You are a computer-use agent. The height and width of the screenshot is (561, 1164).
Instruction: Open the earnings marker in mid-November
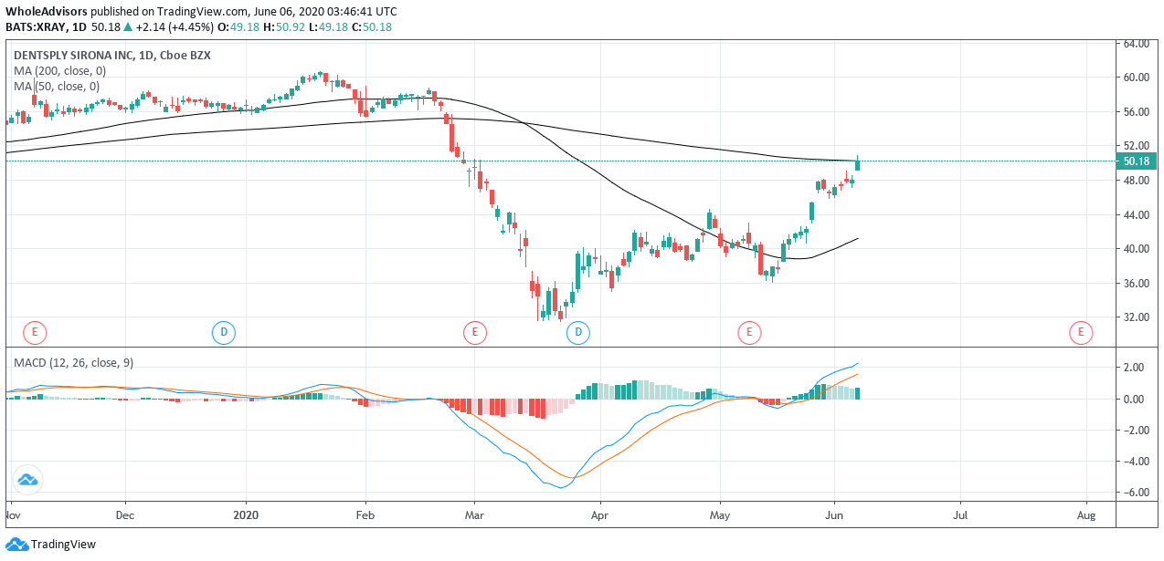pos(35,333)
